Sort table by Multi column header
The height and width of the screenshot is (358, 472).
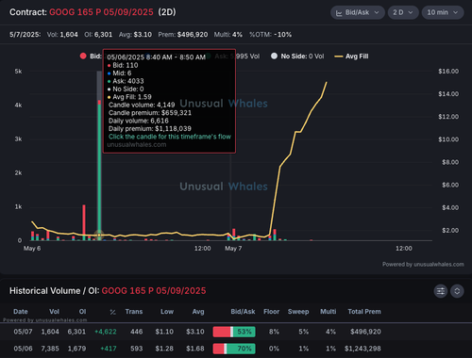(329, 312)
